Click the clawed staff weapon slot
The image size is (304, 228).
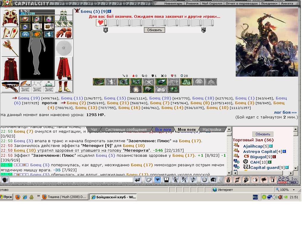pyautogui.click(x=10, y=48)
